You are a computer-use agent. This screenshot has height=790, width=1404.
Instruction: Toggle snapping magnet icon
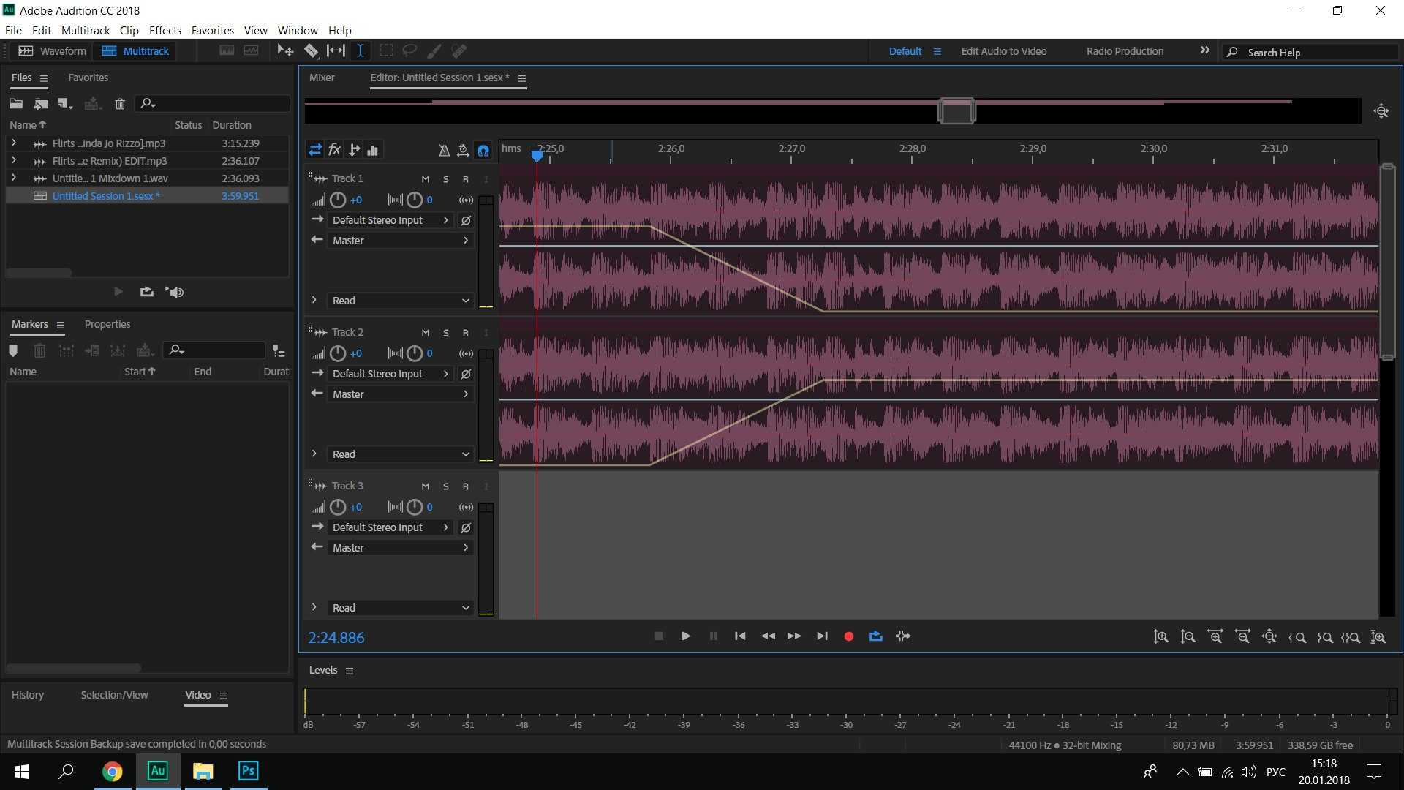pos(483,150)
